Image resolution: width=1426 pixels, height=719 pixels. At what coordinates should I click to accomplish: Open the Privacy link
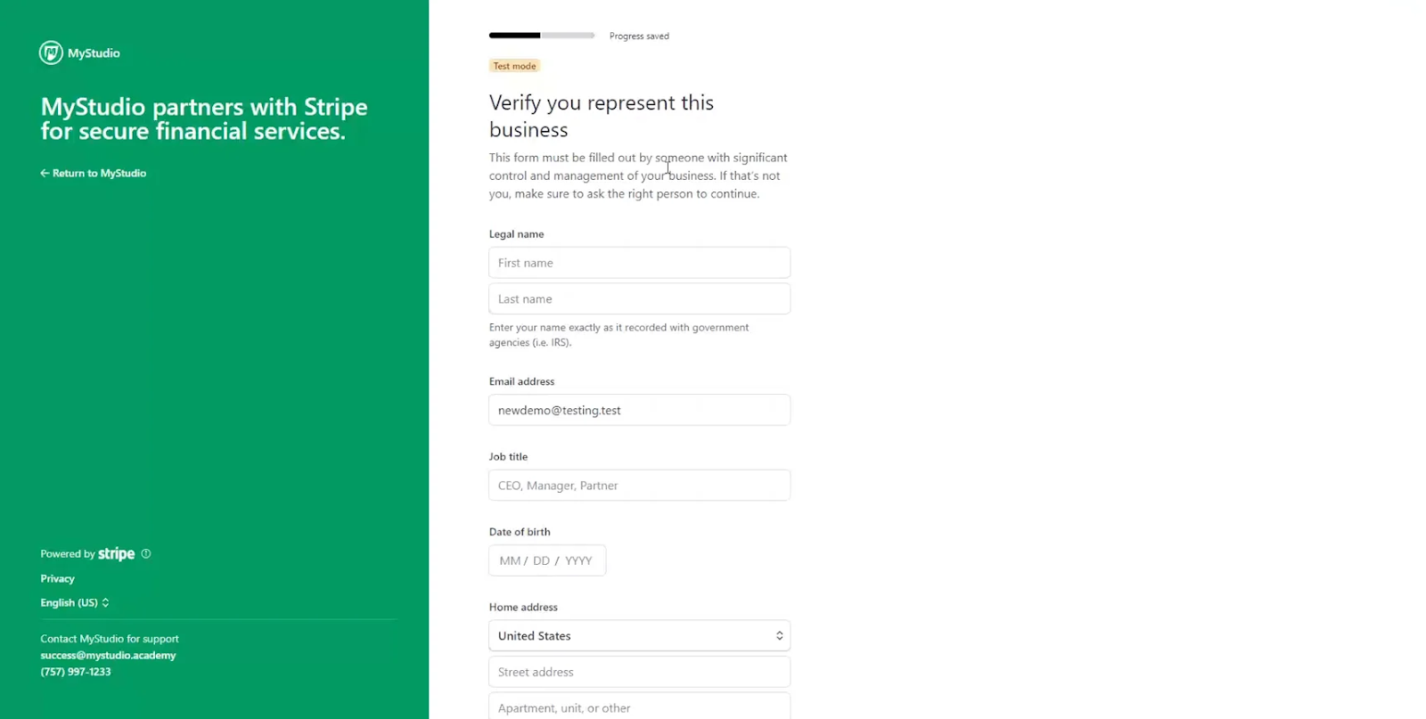tap(57, 578)
